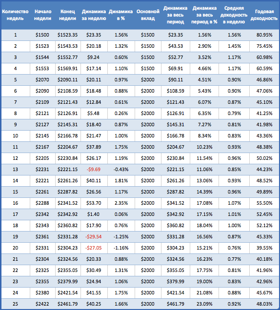
Task: Select the $1.40 cell in week 17
Action: [94, 214]
